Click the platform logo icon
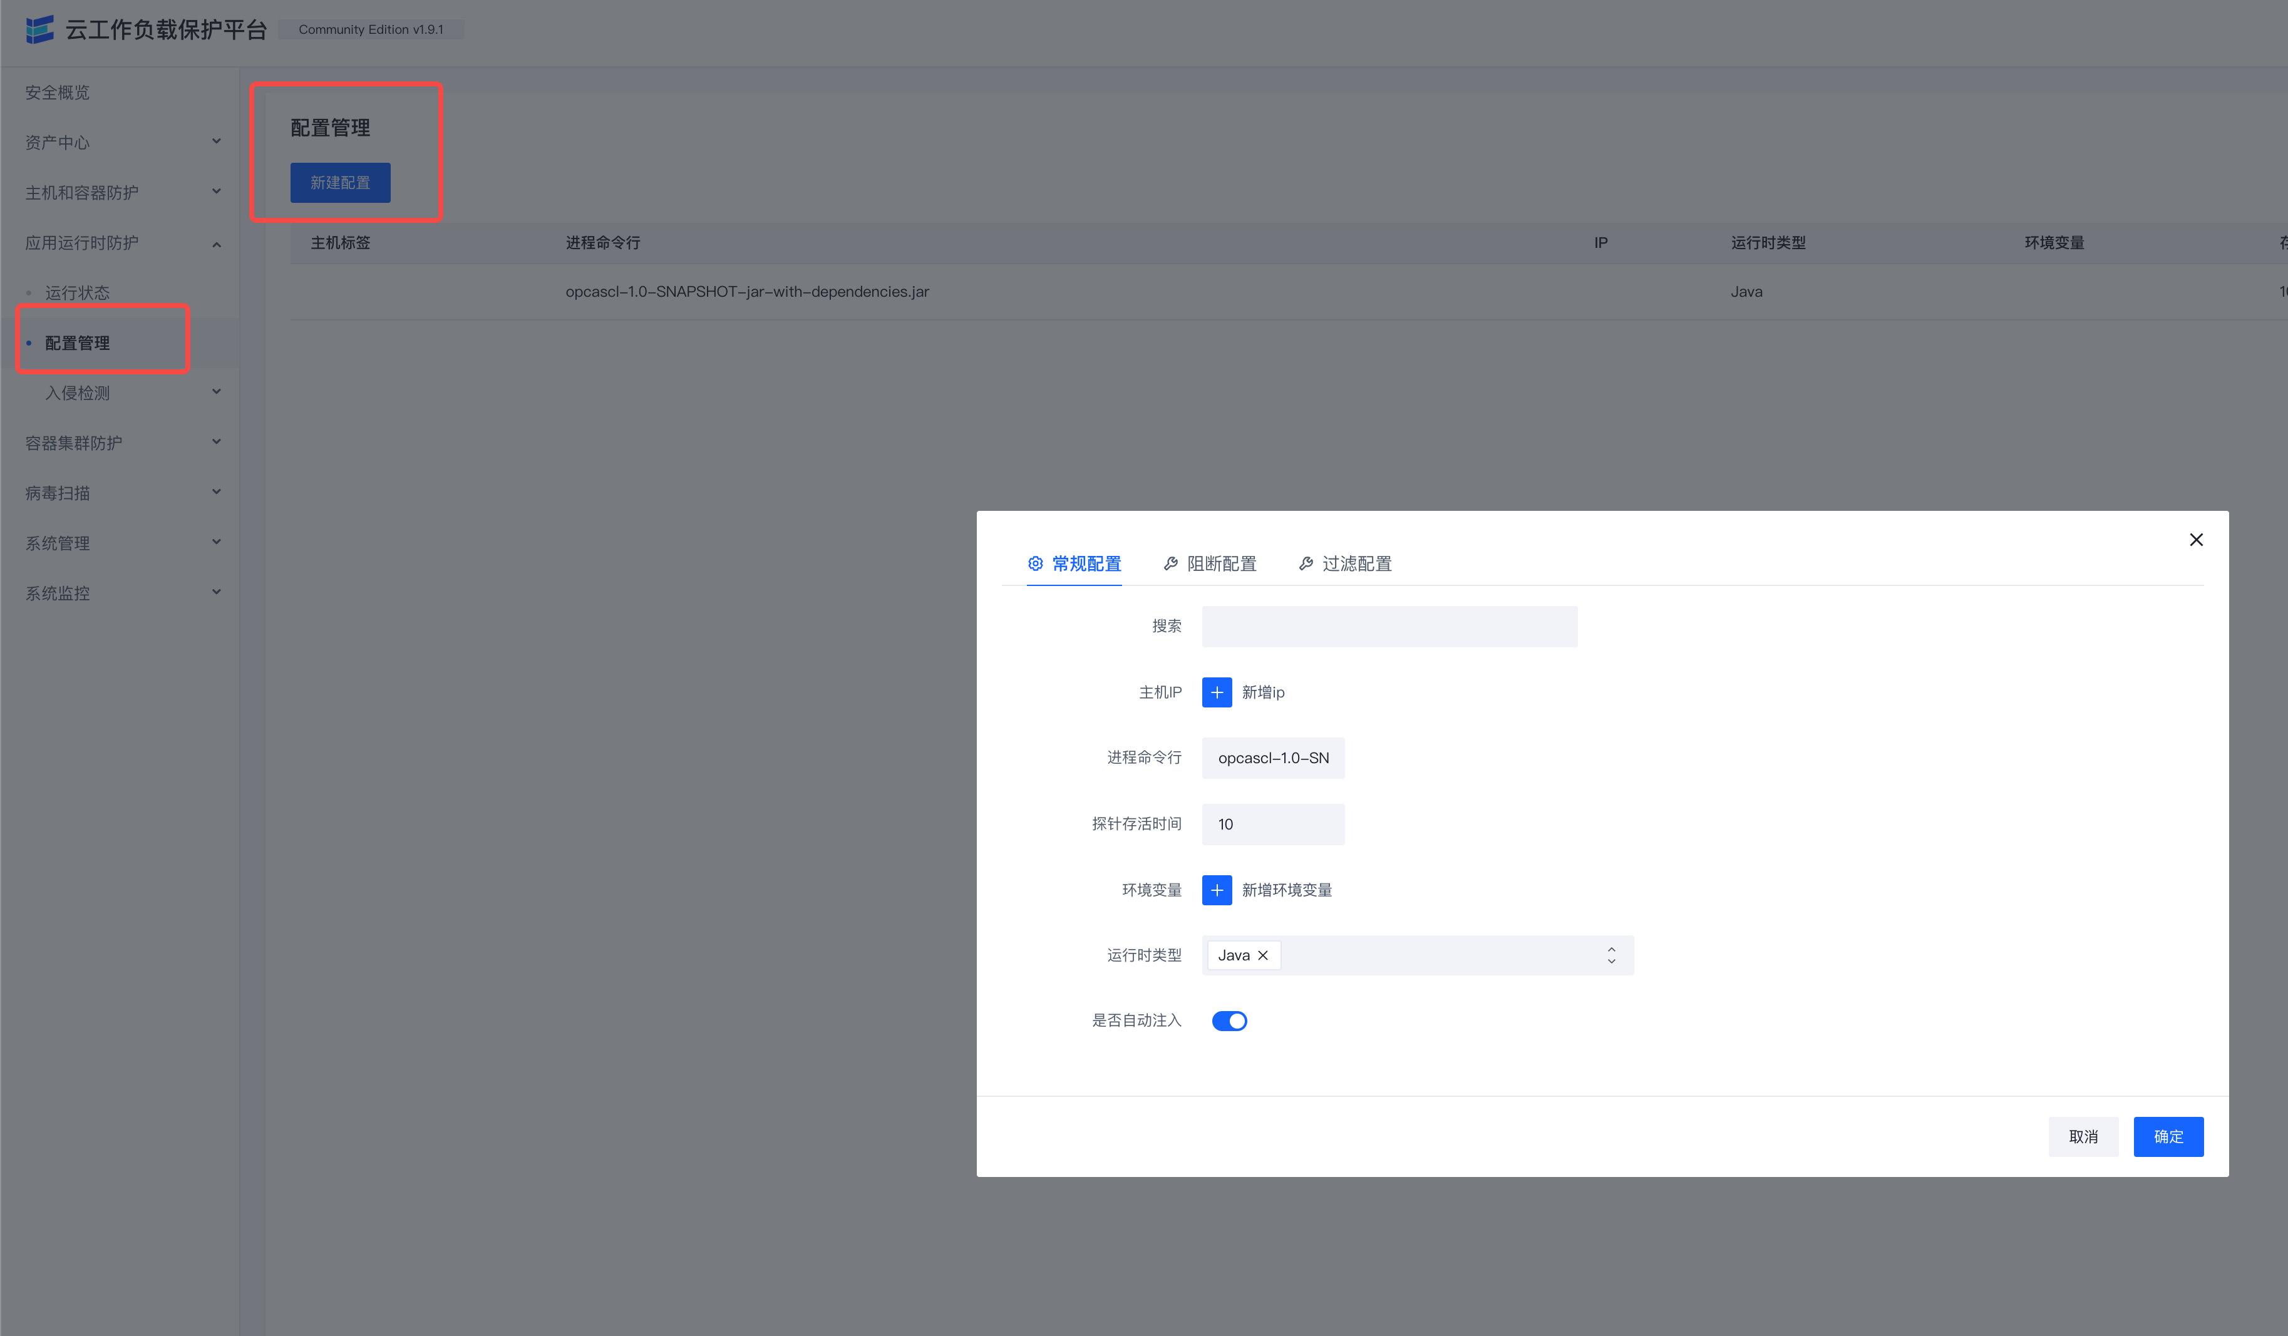The height and width of the screenshot is (1336, 2288). (x=40, y=30)
